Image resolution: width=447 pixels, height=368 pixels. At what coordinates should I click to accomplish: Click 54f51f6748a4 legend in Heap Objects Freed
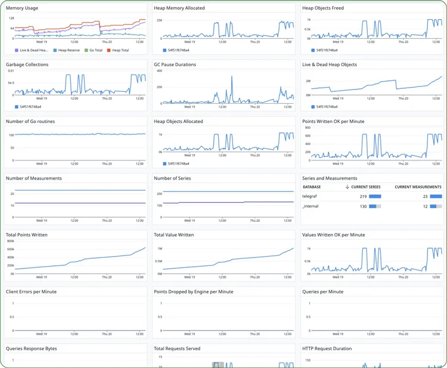coord(327,50)
